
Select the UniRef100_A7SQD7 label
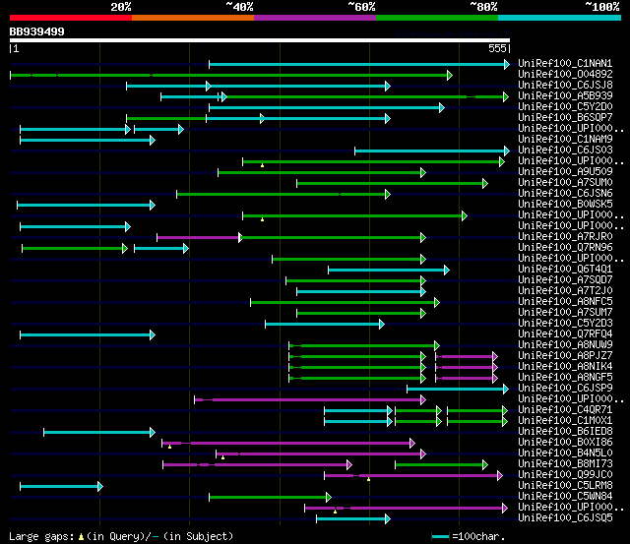click(565, 280)
